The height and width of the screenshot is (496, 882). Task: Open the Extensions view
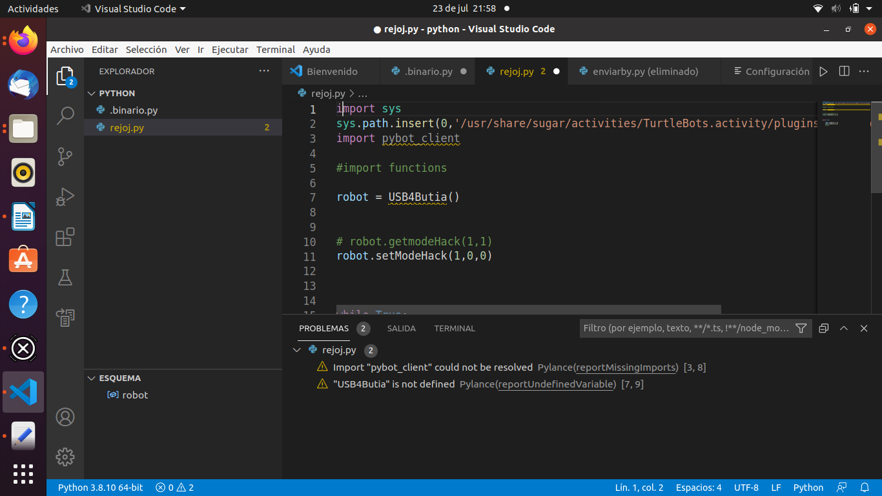[65, 237]
